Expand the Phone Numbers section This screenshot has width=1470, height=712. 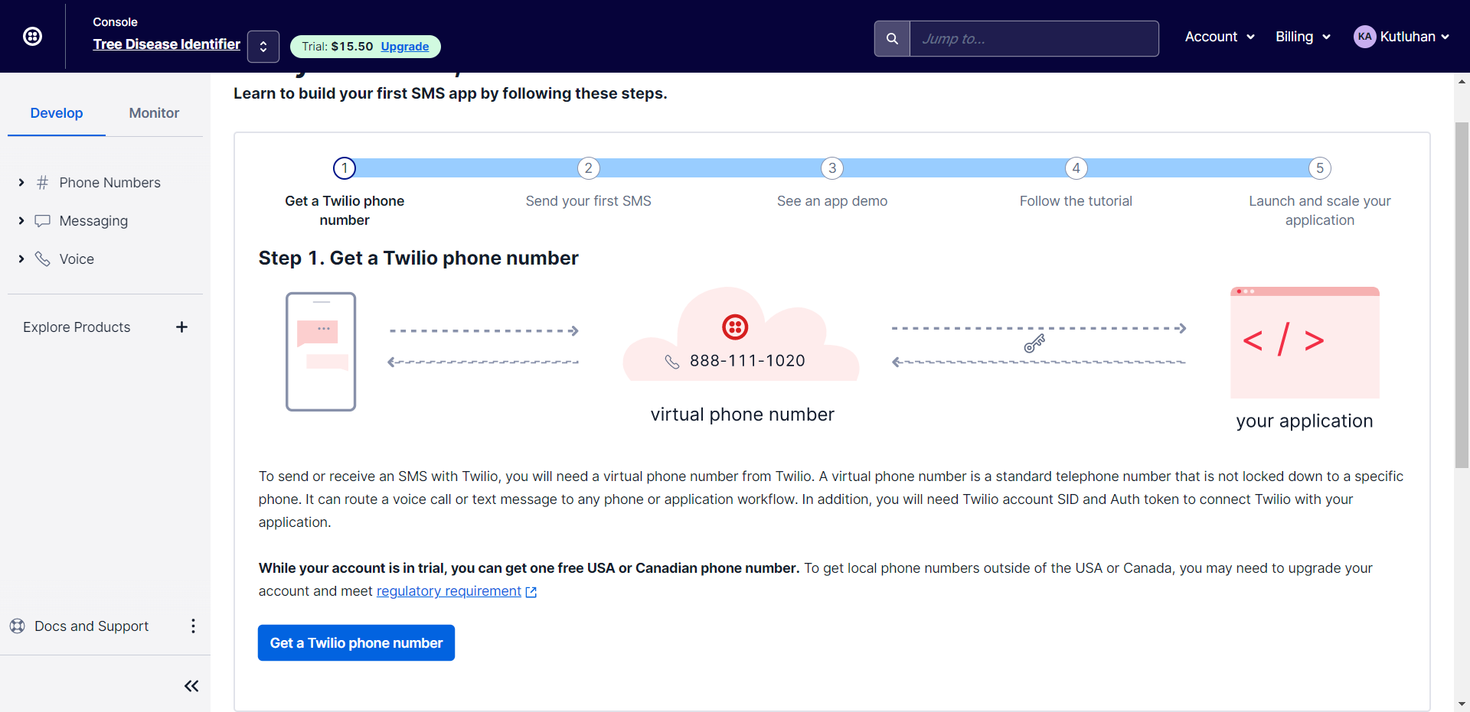(21, 183)
